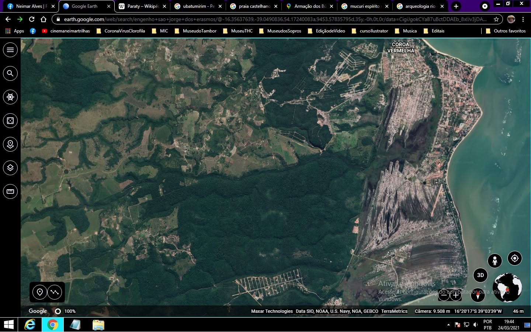Click the I'm Feeling Lucky dice icon

[10, 121]
